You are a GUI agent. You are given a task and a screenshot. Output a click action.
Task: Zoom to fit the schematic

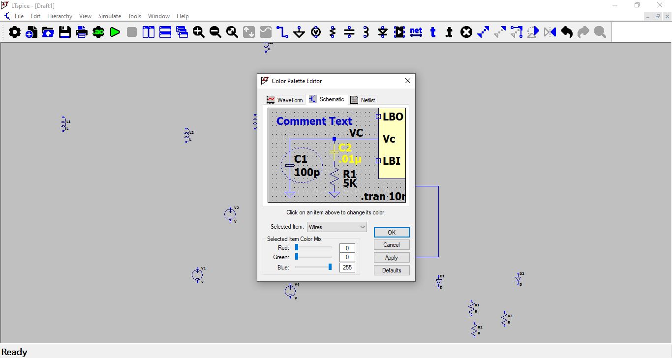(232, 32)
